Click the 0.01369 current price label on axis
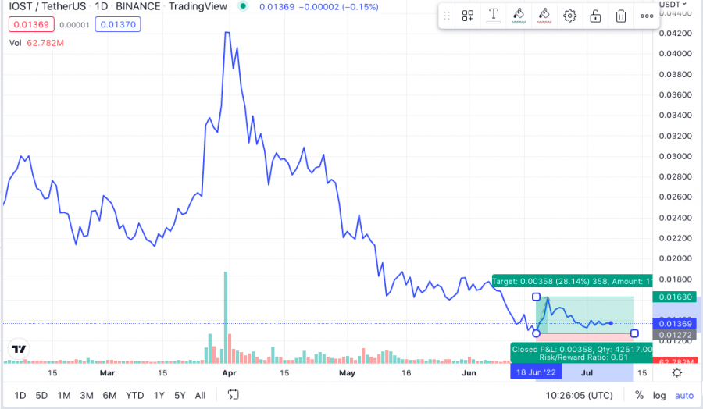The height and width of the screenshot is (409, 703). [675, 323]
